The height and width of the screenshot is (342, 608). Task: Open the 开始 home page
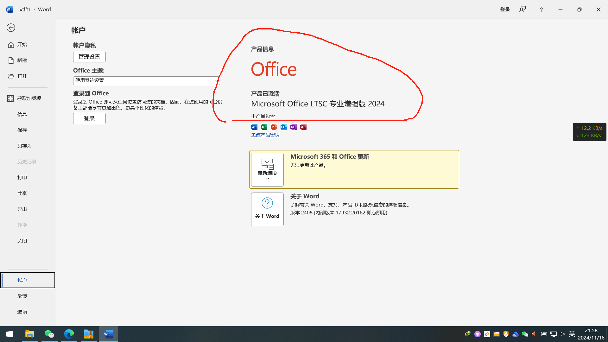coord(28,45)
